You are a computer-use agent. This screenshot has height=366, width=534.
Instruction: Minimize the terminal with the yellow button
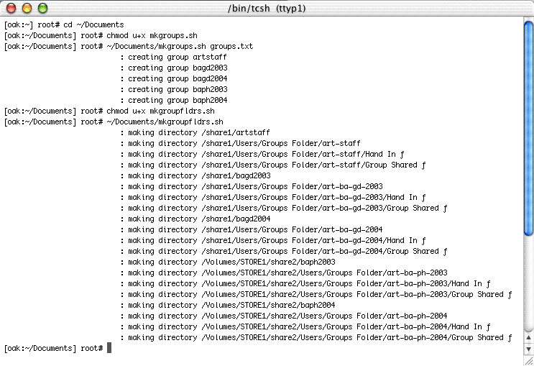point(27,8)
